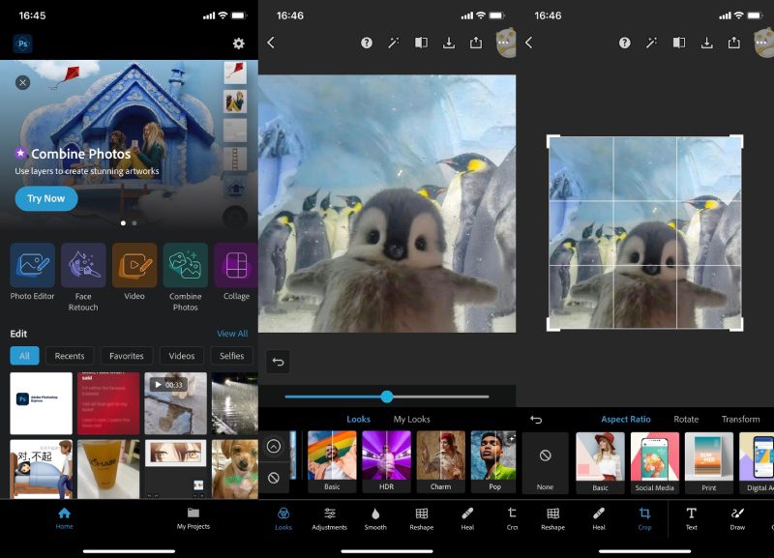774x558 pixels.
Task: Go back from the Crop screen
Action: pos(528,43)
